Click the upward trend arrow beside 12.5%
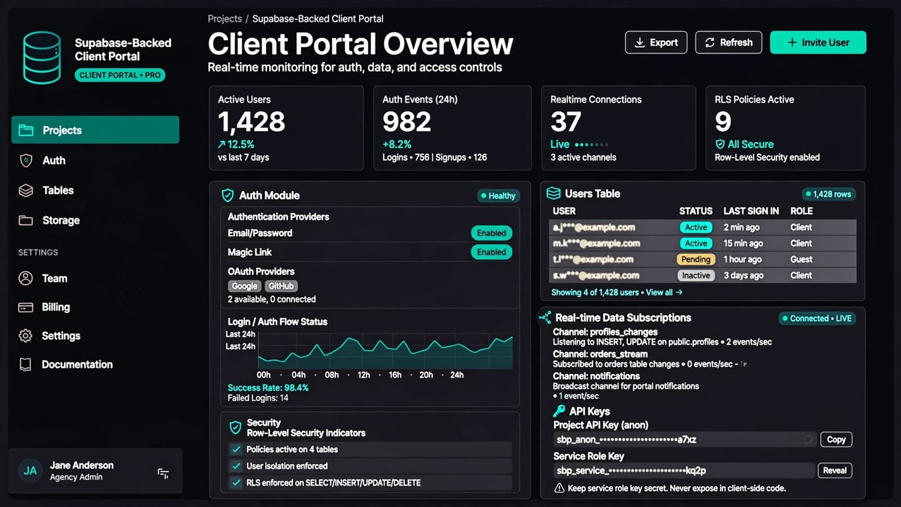Screen dimensions: 901x507 click(222, 144)
